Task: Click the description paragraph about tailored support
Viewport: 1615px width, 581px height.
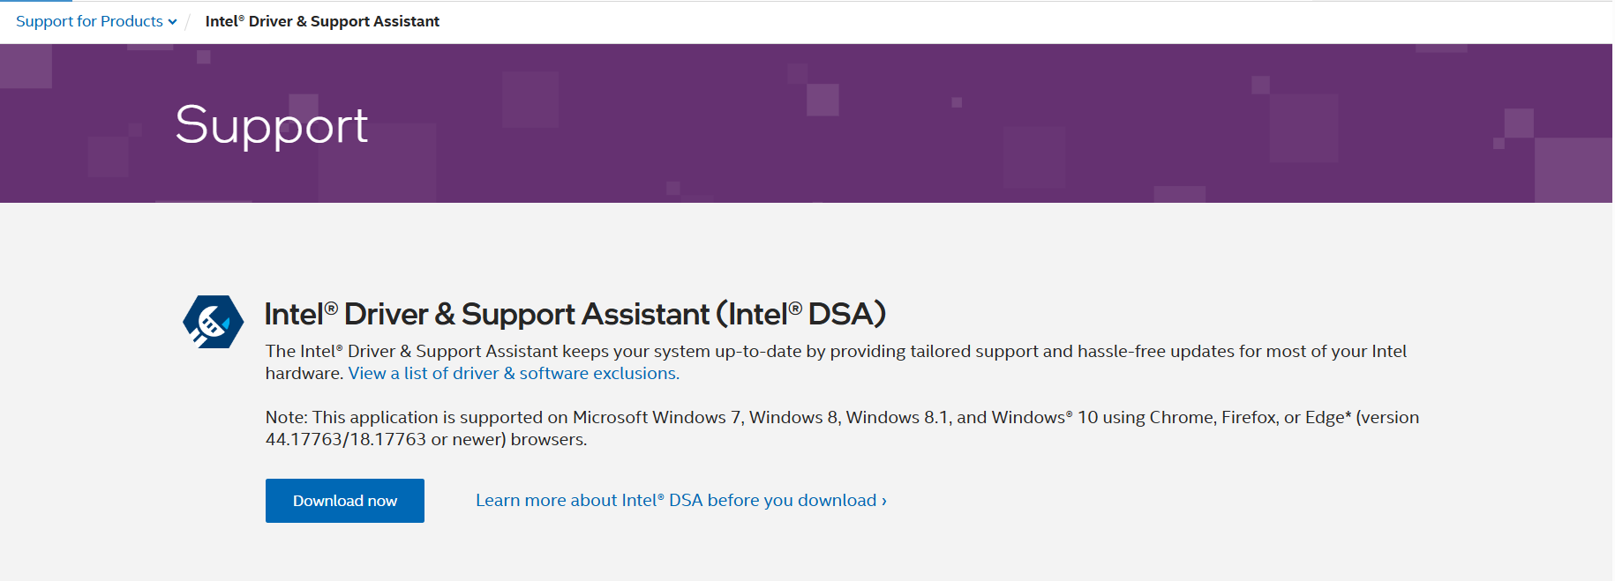Action: [835, 351]
